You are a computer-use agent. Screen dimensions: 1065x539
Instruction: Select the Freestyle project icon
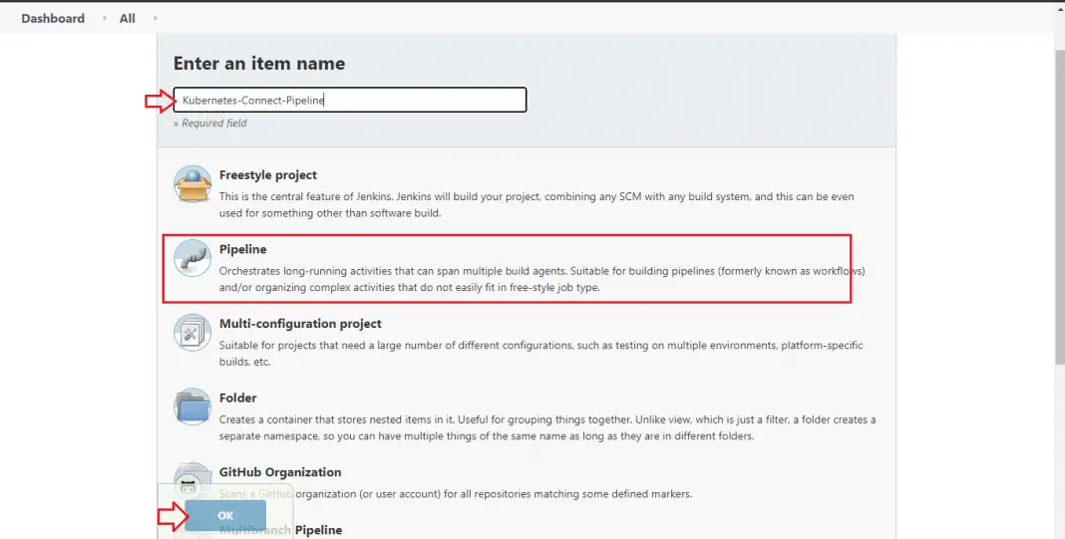click(x=192, y=184)
